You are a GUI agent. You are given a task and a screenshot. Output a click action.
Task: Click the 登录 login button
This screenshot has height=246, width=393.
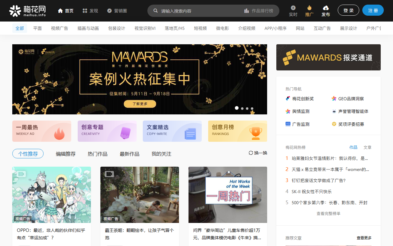point(348,10)
